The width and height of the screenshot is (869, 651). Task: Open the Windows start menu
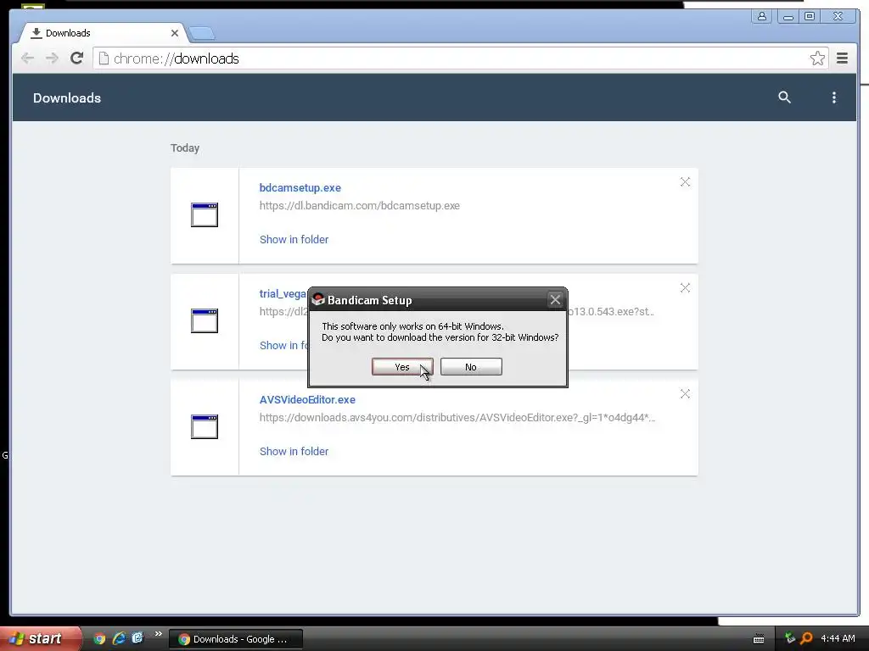tap(39, 638)
